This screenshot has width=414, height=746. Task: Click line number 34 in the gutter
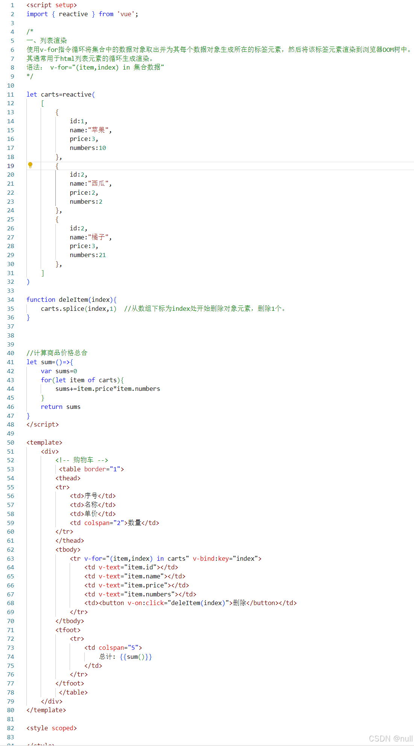pos(11,300)
